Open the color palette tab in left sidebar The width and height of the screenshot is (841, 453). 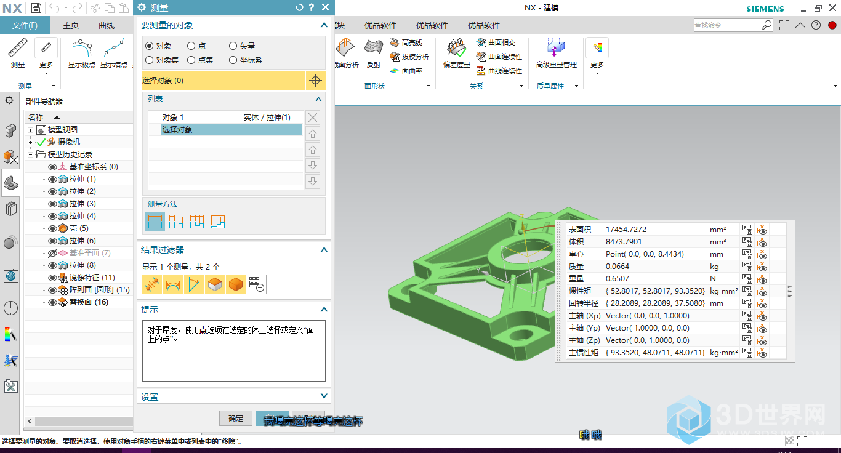(10, 334)
